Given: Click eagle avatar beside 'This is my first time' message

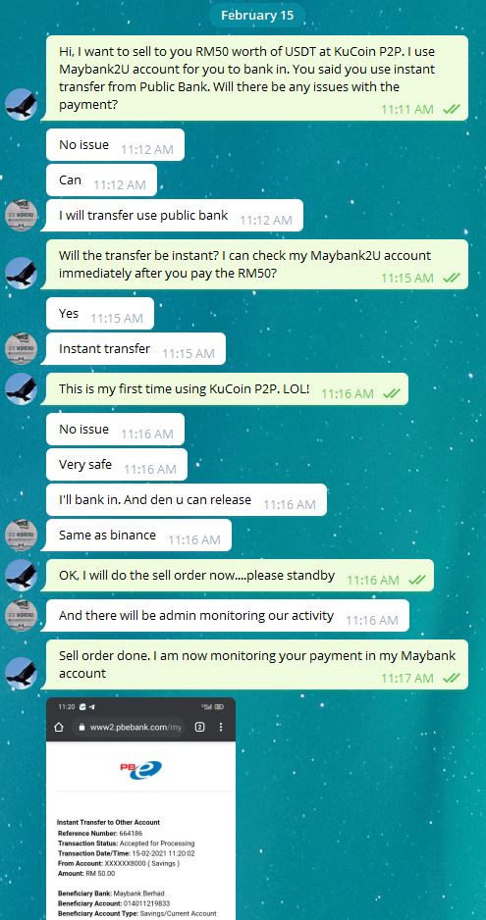Looking at the screenshot, I should pyautogui.click(x=22, y=388).
